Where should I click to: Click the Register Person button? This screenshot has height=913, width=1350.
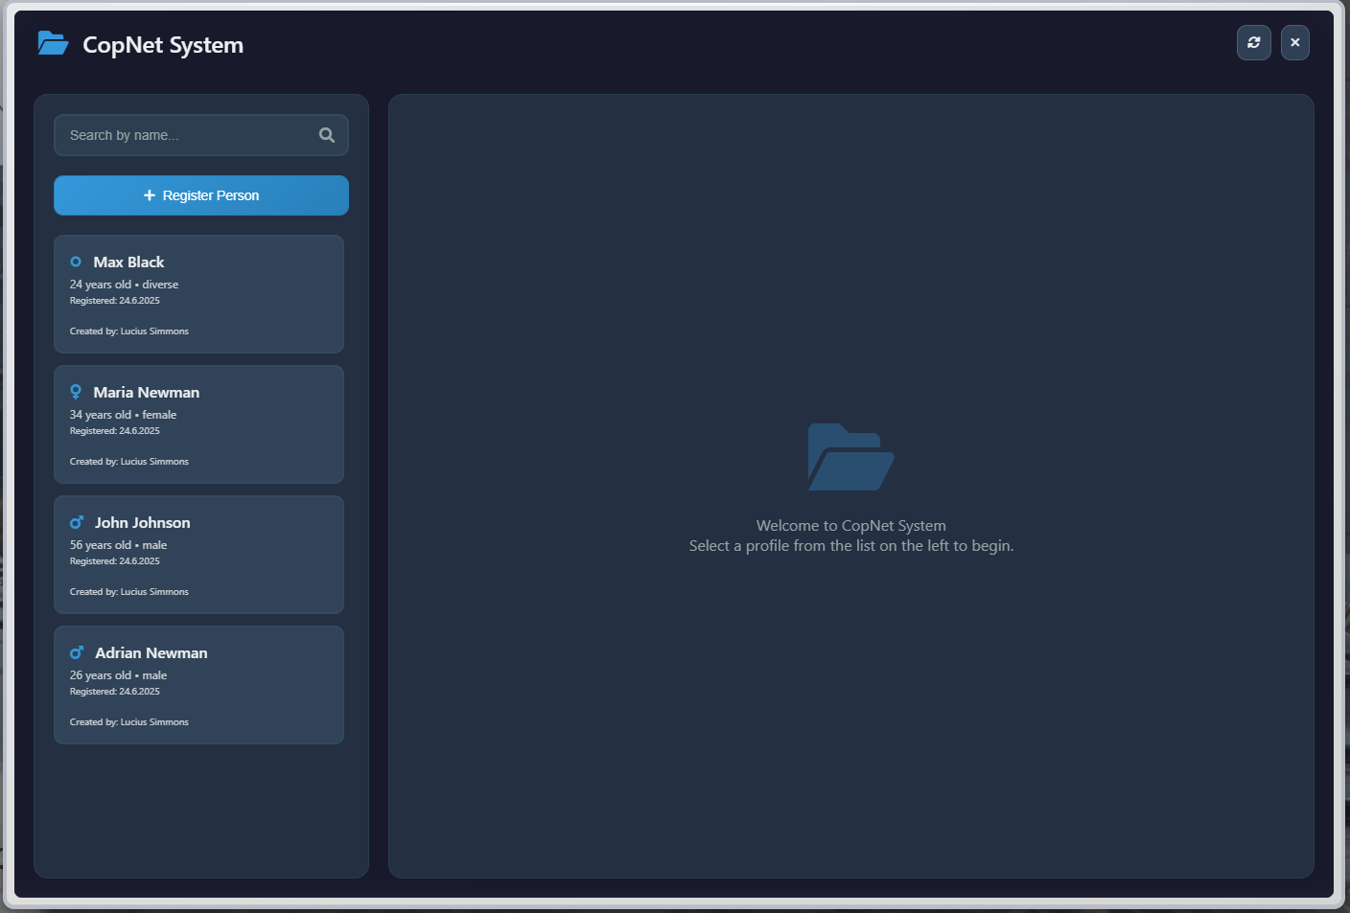click(201, 195)
